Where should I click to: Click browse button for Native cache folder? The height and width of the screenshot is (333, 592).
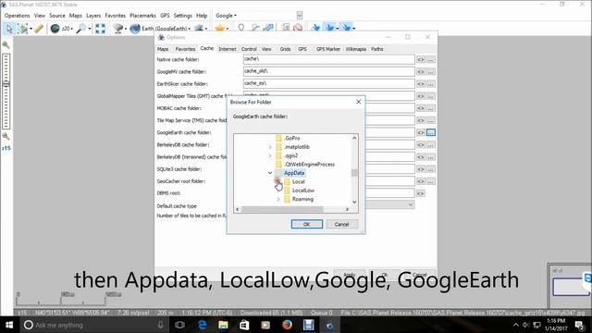point(431,59)
